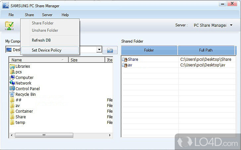The height and width of the screenshot is (150, 241).
Task: Click the av folder icon in the Name list
Action: coord(12,106)
